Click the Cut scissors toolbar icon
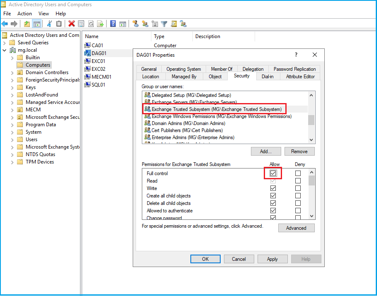This screenshot has height=296, width=377. (49, 24)
